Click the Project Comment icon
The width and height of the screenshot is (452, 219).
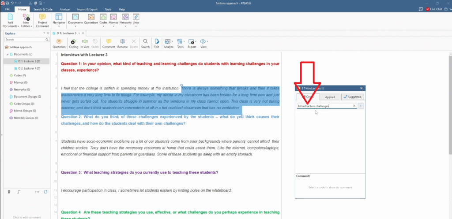click(43, 20)
